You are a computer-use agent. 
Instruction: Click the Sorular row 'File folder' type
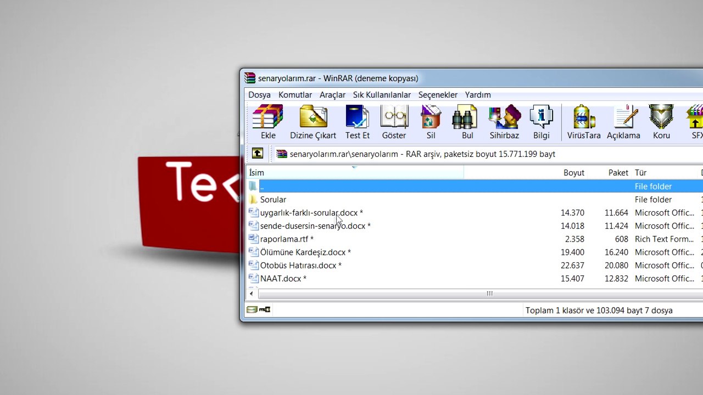(x=653, y=200)
